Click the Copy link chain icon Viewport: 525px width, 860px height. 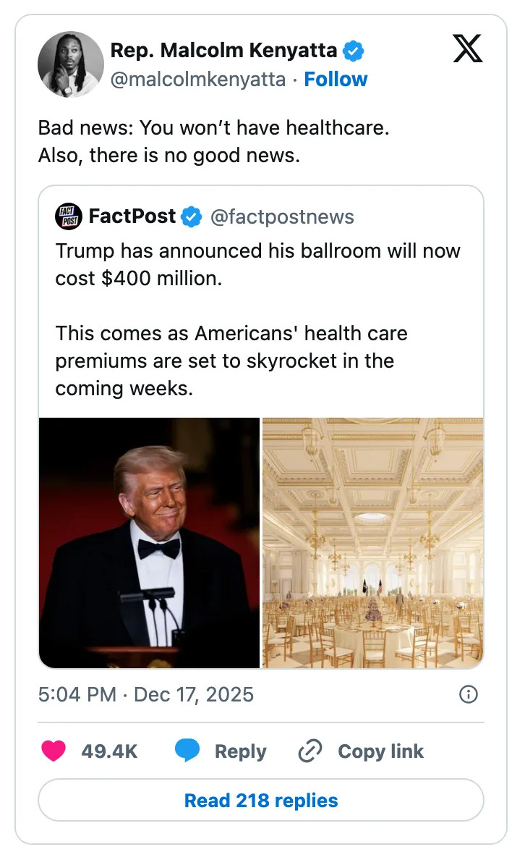click(310, 751)
